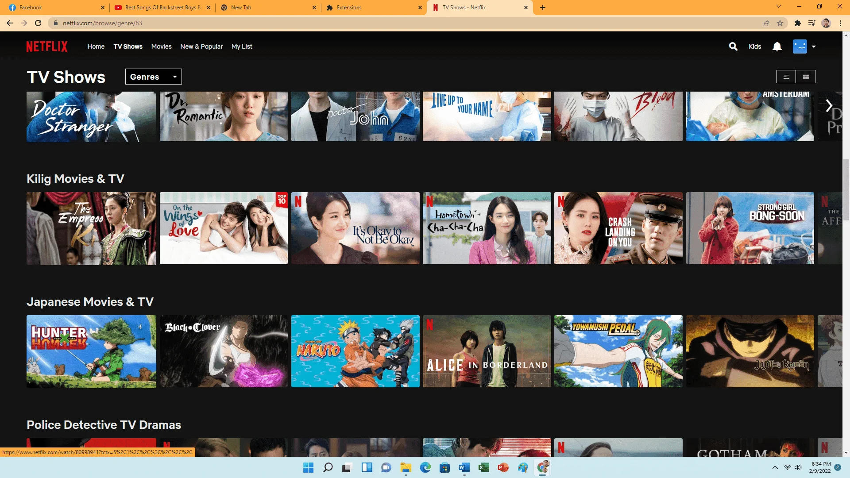Open Chrome media control icon
Viewport: 850px width, 478px height.
(812, 23)
